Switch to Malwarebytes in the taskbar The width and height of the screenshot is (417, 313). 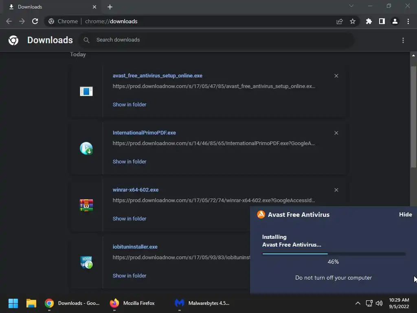(202, 303)
